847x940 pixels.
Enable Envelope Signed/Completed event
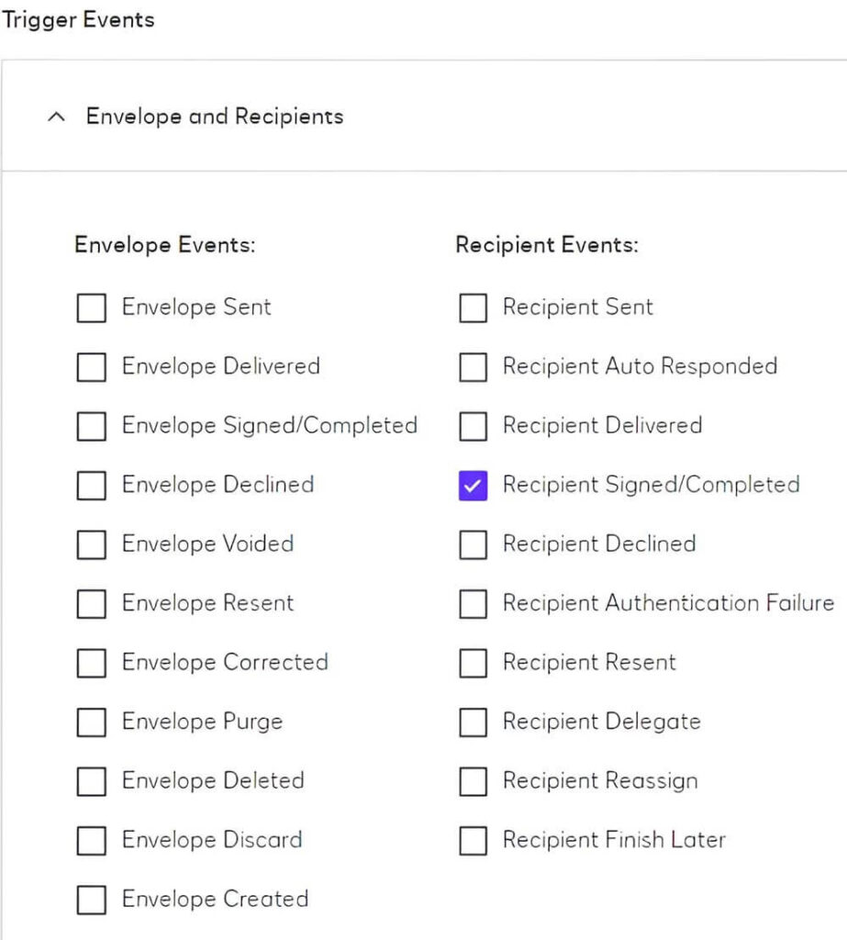91,426
